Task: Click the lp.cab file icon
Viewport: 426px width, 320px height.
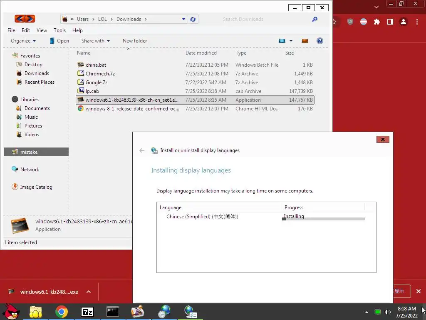Action: (80, 90)
